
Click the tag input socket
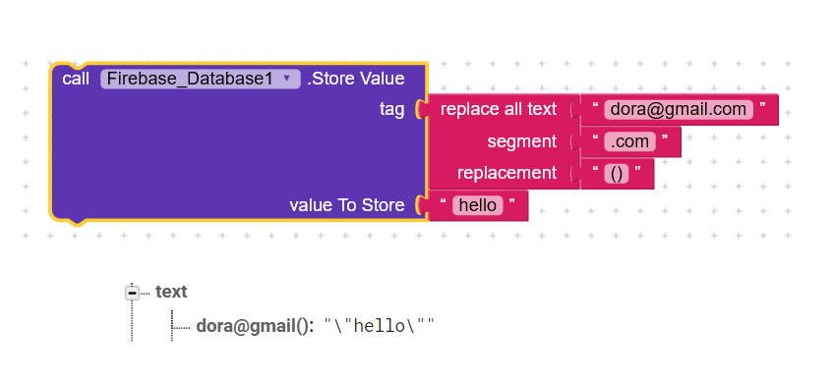[421, 110]
